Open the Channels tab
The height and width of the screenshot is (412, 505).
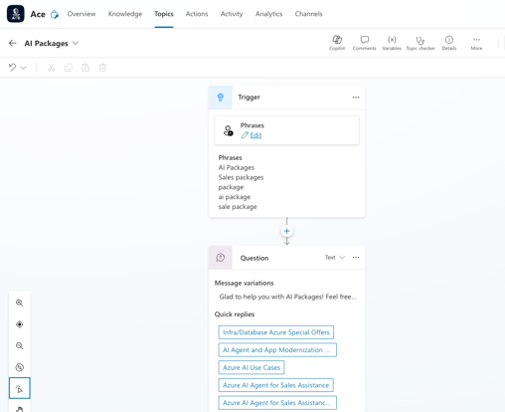[x=308, y=14]
